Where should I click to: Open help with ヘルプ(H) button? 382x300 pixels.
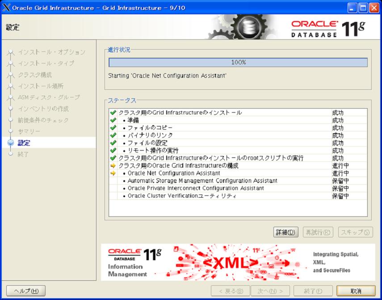[26, 291]
